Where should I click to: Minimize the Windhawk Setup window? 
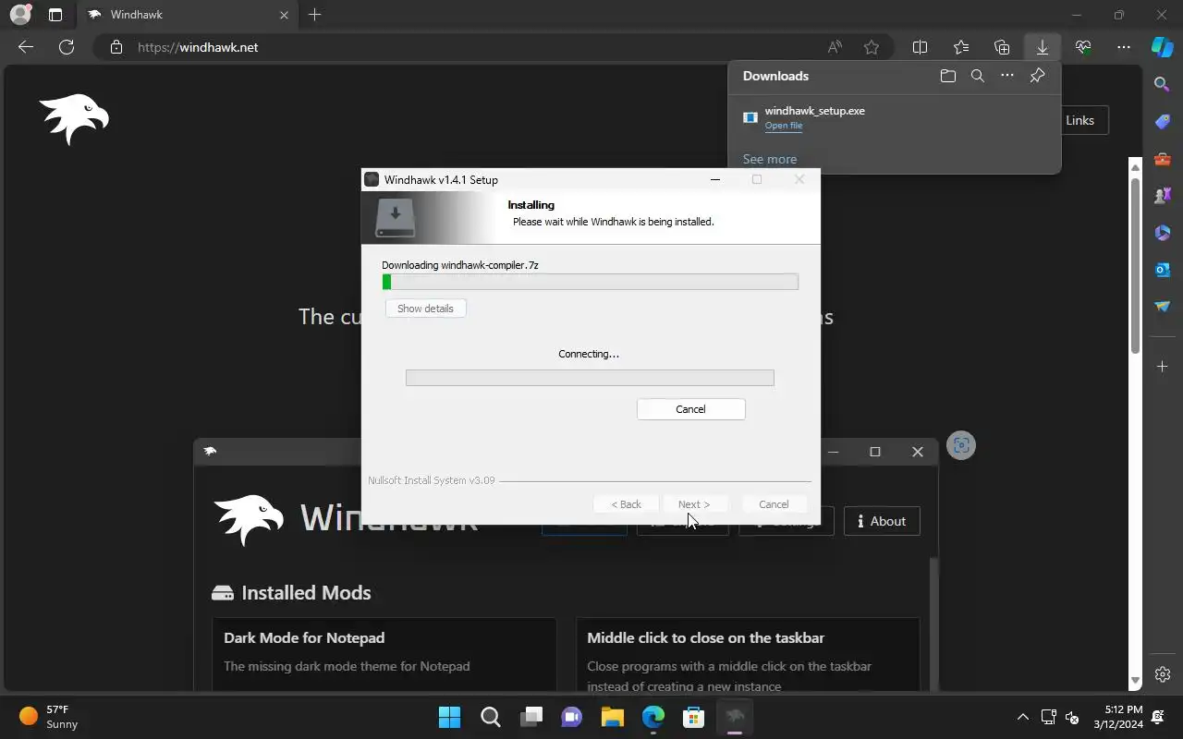click(715, 179)
